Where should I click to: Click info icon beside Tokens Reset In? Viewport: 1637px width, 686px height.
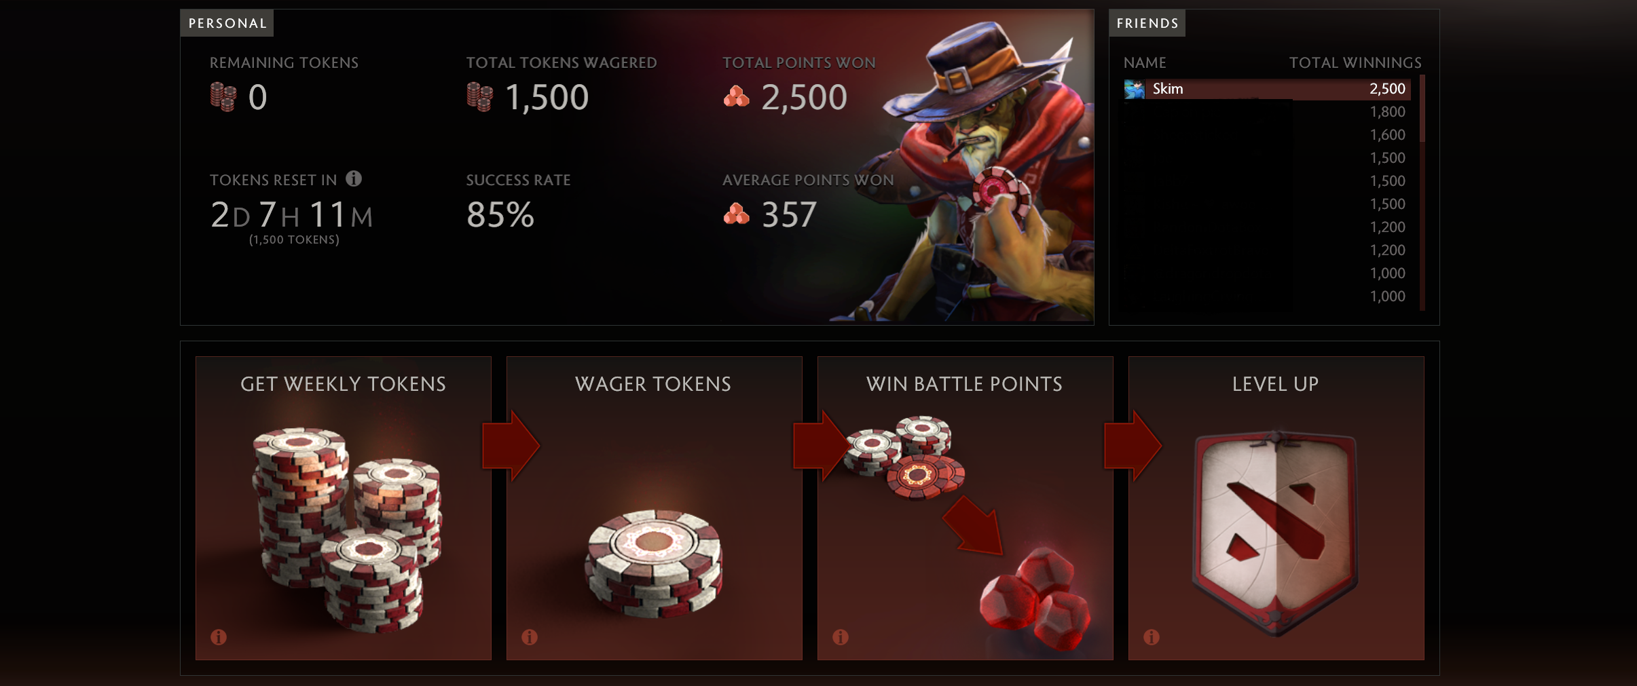tap(354, 178)
